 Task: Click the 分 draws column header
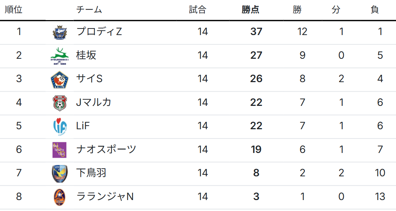336,10
